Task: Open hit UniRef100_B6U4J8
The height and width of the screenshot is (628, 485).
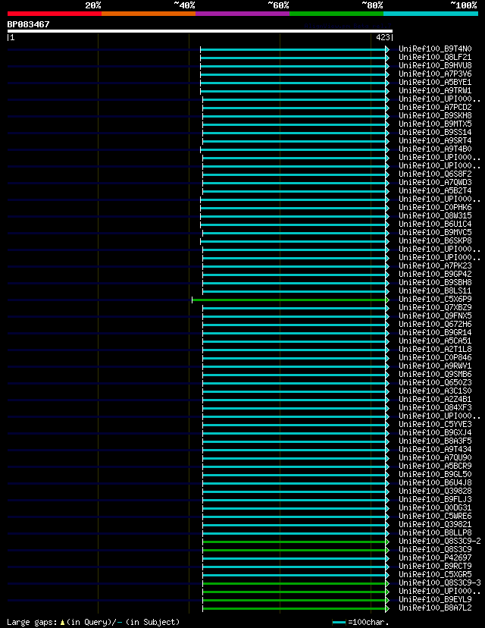Action: [x=435, y=482]
